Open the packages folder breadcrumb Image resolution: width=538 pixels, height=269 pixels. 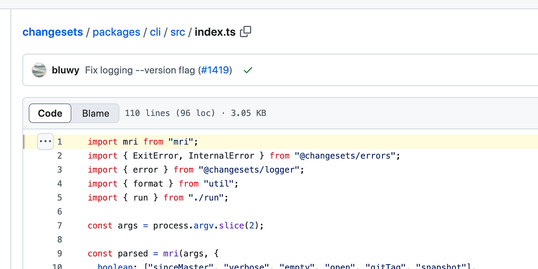tap(117, 32)
